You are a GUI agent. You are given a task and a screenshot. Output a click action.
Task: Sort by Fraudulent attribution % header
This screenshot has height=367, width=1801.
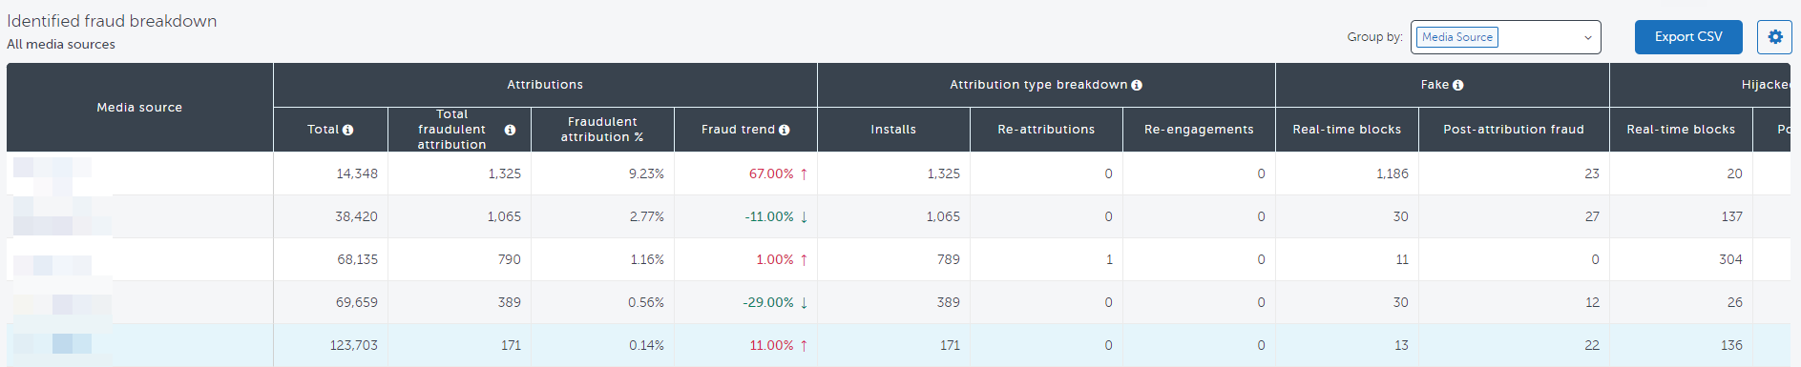click(602, 130)
